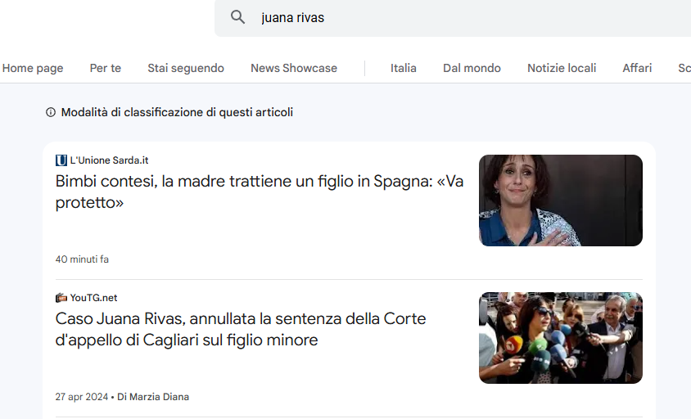Click the L'Unione Sarda logo icon
The width and height of the screenshot is (691, 419).
click(x=61, y=160)
